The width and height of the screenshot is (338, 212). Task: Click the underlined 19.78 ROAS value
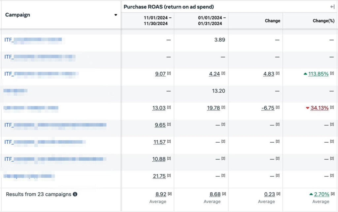coord(214,108)
